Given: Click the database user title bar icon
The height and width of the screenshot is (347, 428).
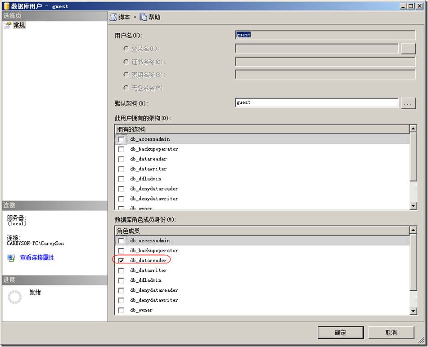Looking at the screenshot, I should pyautogui.click(x=6, y=6).
